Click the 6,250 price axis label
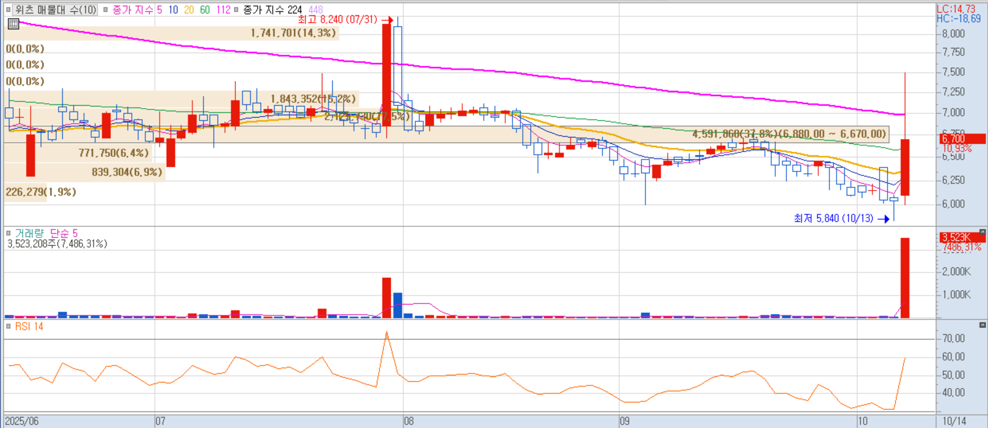The image size is (988, 428). point(953,180)
